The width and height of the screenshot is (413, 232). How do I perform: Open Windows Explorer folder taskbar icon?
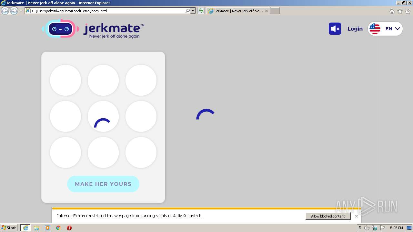pos(36,228)
